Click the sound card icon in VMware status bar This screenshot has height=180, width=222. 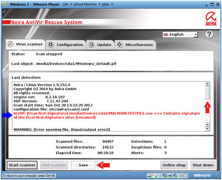(x=175, y=175)
